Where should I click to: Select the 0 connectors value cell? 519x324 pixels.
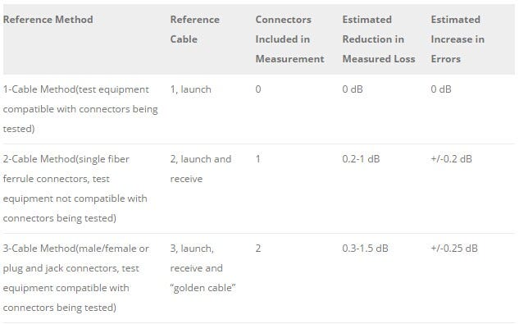pyautogui.click(x=258, y=89)
